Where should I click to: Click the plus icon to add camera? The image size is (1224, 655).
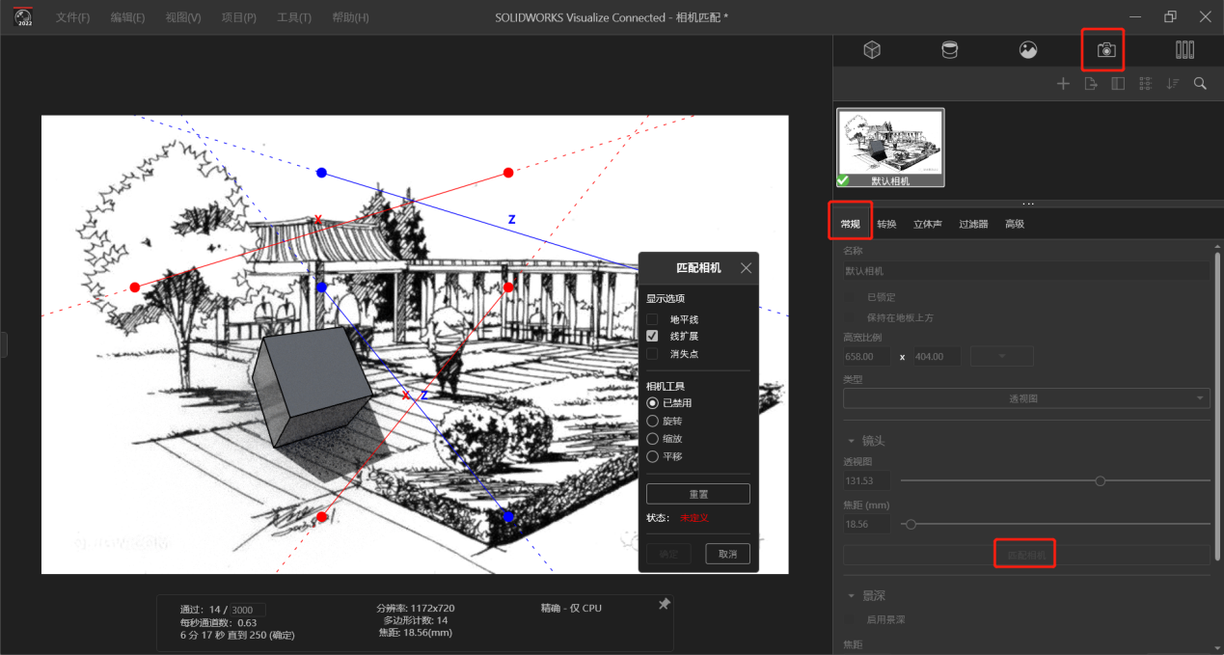(x=1063, y=84)
